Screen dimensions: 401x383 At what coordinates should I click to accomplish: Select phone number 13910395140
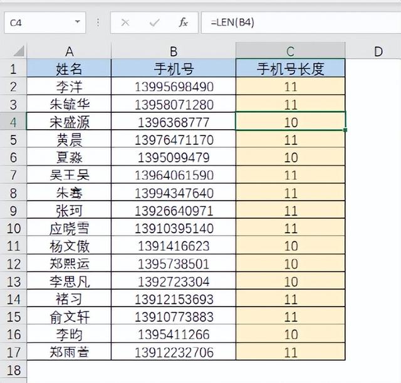pos(174,228)
